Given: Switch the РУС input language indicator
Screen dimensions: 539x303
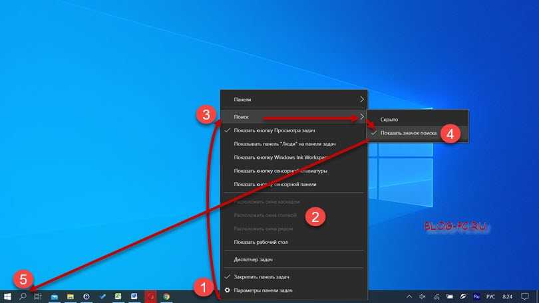Looking at the screenshot, I should 492,296.
